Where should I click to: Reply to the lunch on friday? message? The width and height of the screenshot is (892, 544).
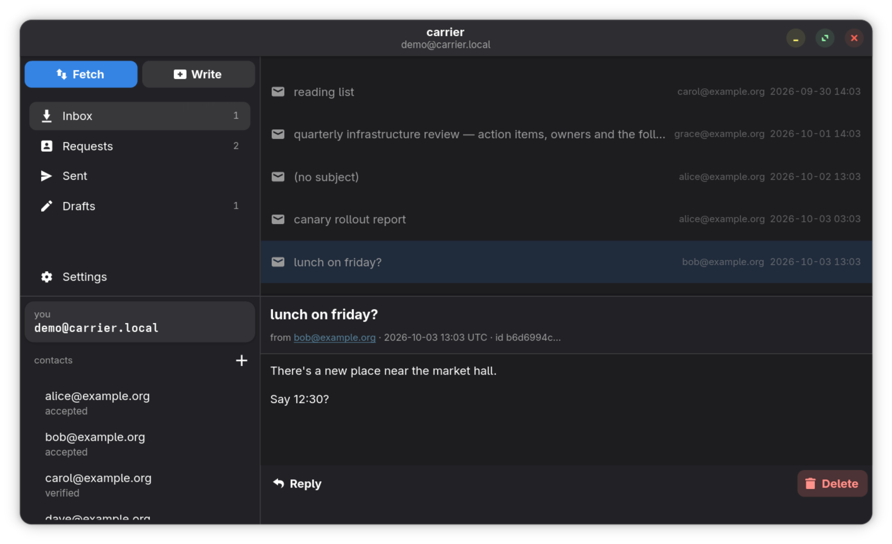pyautogui.click(x=297, y=483)
